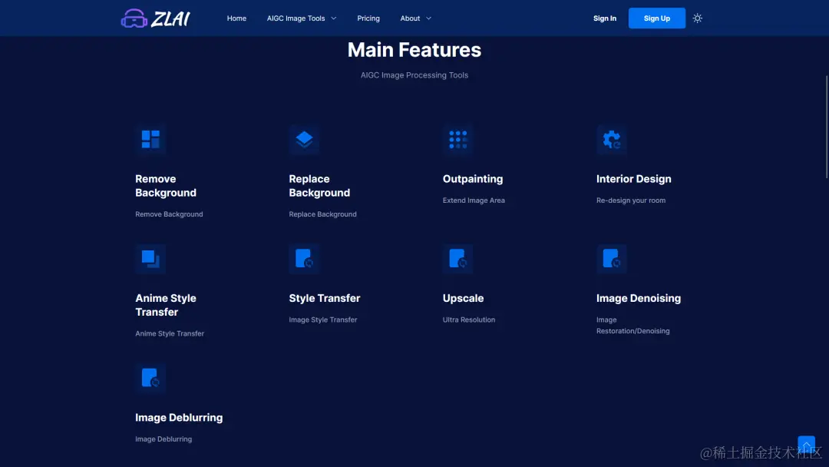Click the 'Image Style Transfer' description
Screen dimensions: 829x467
pos(322,320)
